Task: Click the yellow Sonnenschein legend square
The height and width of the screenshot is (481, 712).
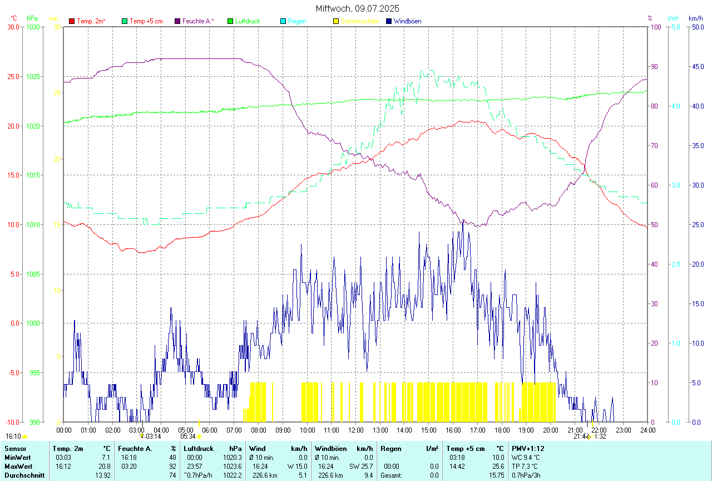Action: click(336, 21)
